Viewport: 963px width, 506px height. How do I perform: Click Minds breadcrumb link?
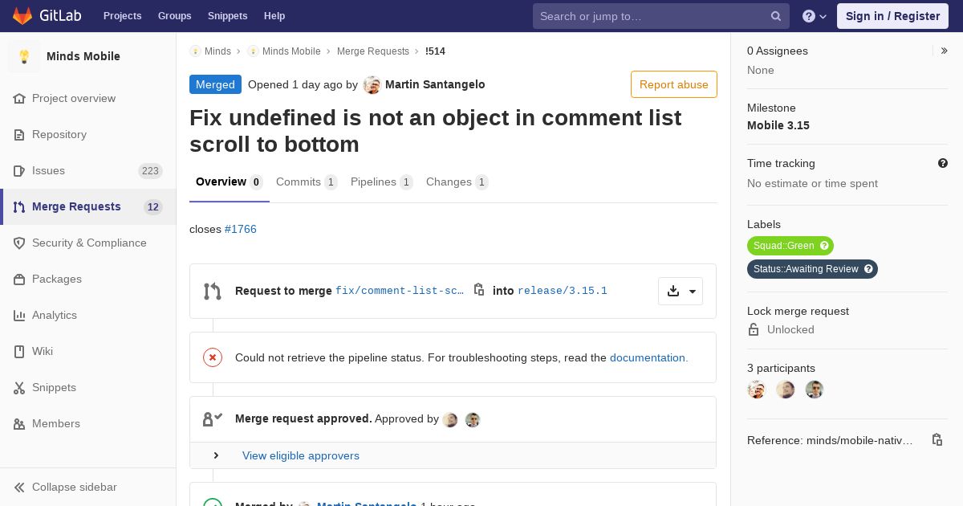pos(217,51)
